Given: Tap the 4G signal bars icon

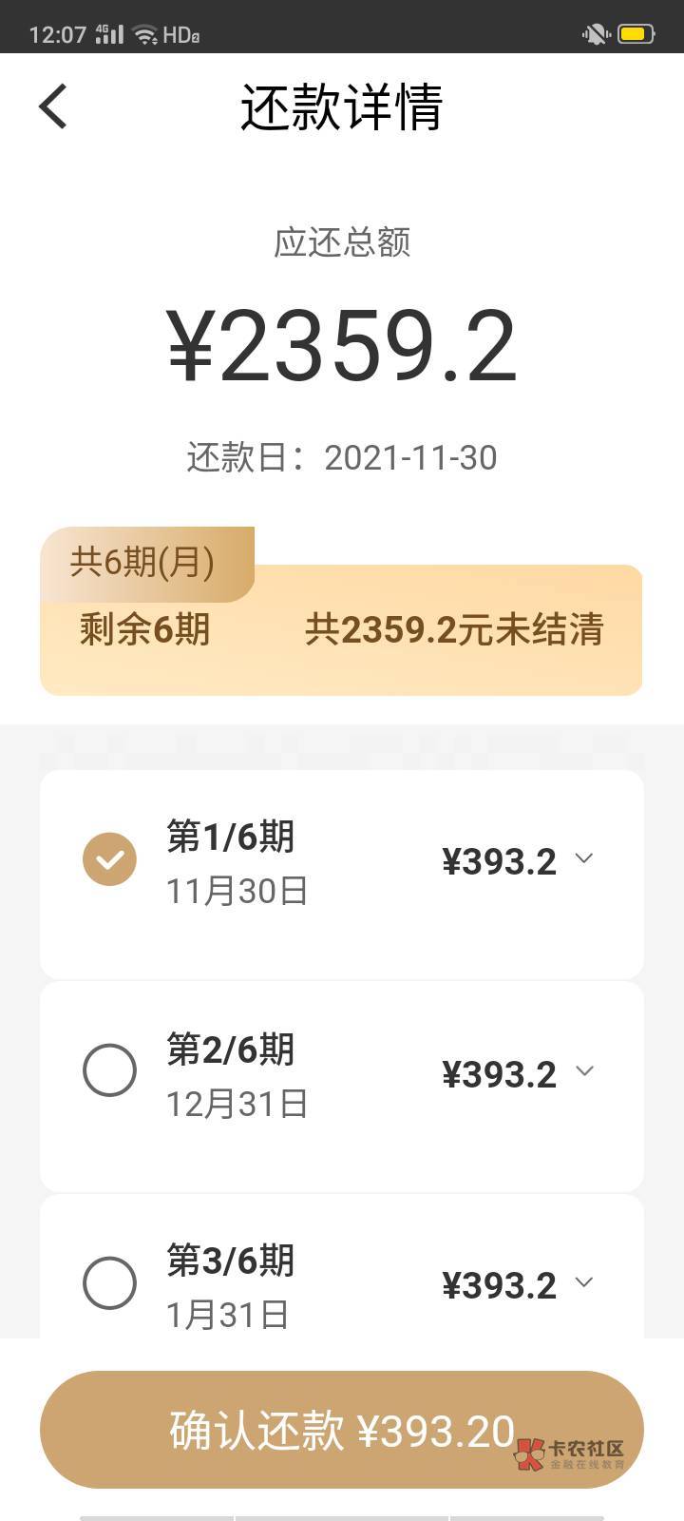Looking at the screenshot, I should pyautogui.click(x=110, y=34).
